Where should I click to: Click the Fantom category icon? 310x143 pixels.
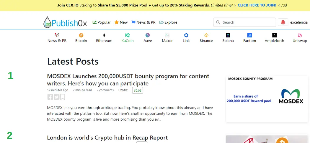coord(249,35)
